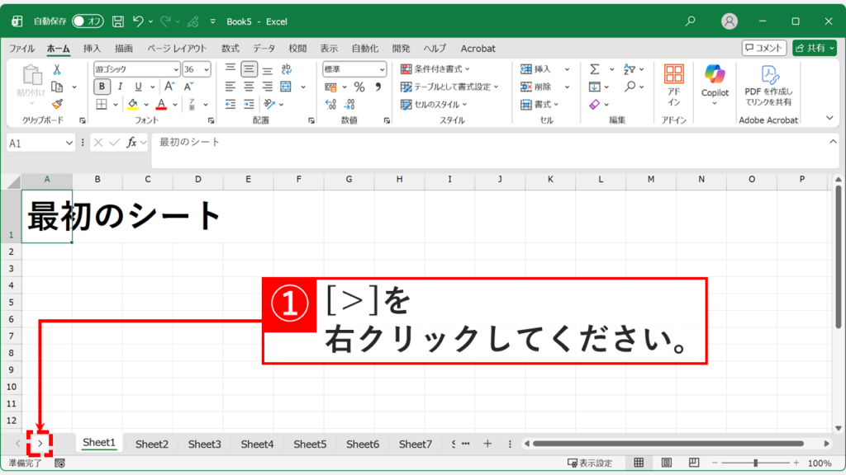
Task: Toggle underline formatting
Action: 138,86
